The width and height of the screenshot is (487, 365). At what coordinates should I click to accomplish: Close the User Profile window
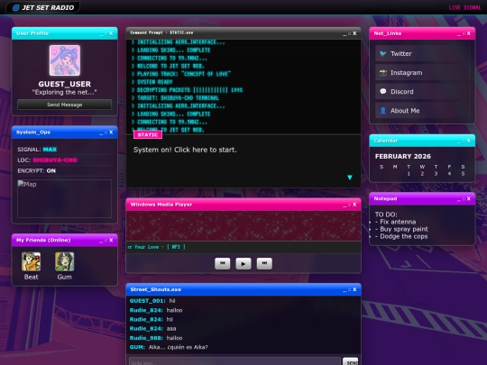pyautogui.click(x=111, y=33)
